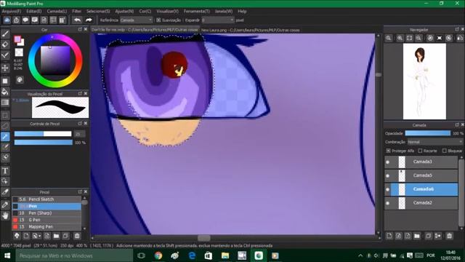Viewport: 465px width, 262px height.
Task: Select the Text tool
Action: point(5,170)
